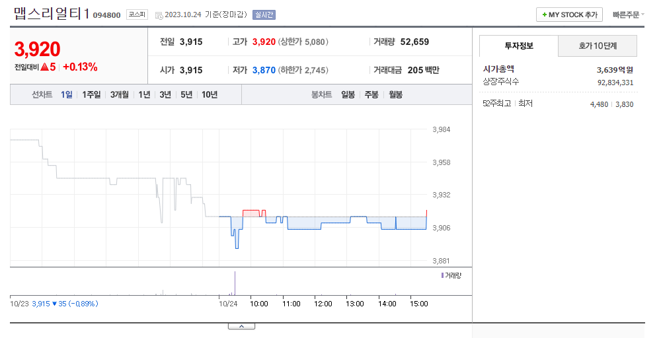Click the 거래대금 205 백만 value
This screenshot has height=338, width=661.
point(423,70)
